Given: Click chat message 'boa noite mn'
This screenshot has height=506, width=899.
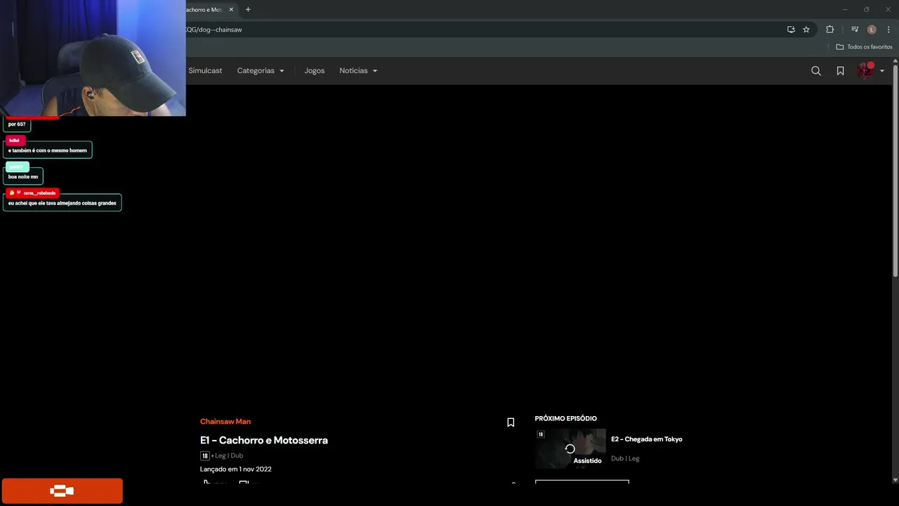Looking at the screenshot, I should (x=23, y=176).
